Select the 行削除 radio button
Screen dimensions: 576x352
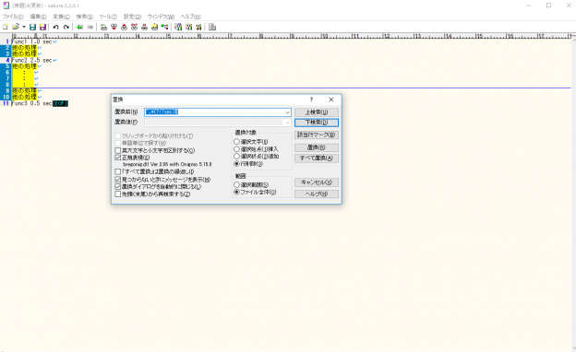237,163
